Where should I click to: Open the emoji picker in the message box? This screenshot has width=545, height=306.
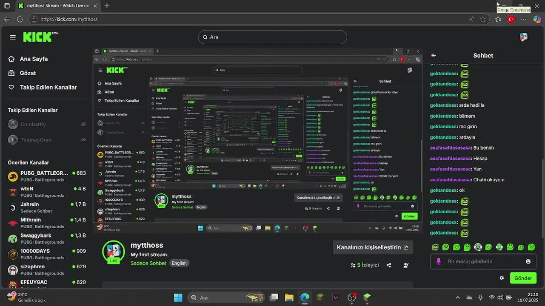(x=528, y=261)
